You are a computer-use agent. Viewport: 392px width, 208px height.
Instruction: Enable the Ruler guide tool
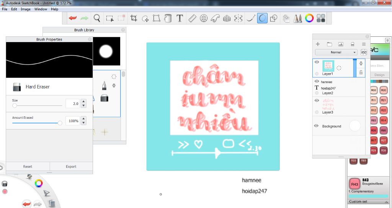[192, 18]
